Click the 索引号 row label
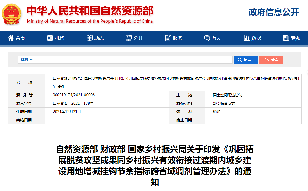Image resolution: width=308 pixels, height=191 pixels. pyautogui.click(x=24, y=95)
